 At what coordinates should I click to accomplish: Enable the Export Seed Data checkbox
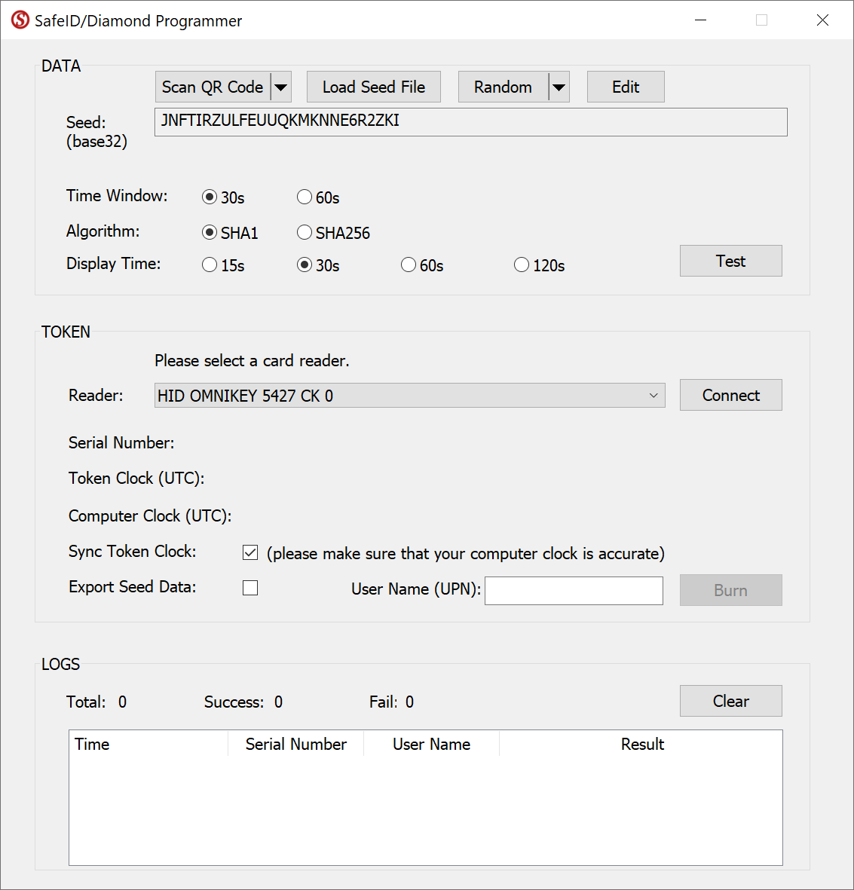coord(250,588)
